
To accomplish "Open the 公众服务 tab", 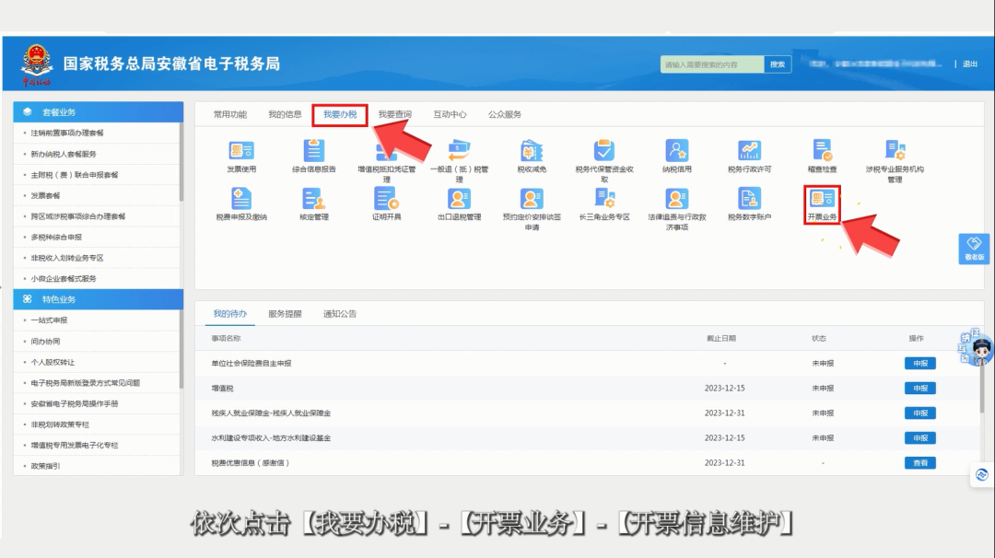I will (505, 115).
